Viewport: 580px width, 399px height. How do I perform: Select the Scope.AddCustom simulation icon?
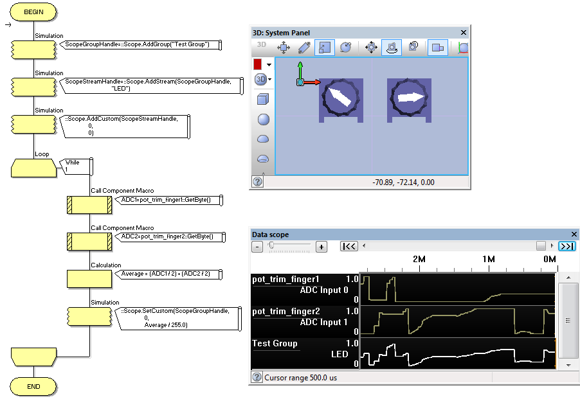(33, 124)
